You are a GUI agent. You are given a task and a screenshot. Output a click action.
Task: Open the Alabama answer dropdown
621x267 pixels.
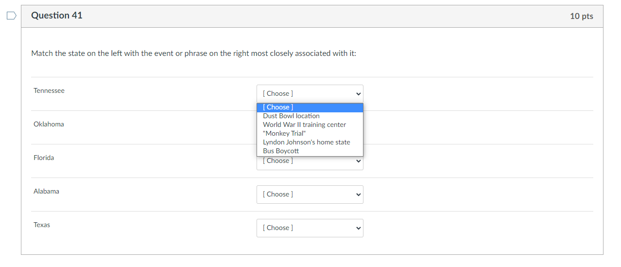pos(310,194)
